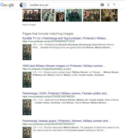
Task: Open '1860 best Military Women images' result
Action: (x=64, y=66)
